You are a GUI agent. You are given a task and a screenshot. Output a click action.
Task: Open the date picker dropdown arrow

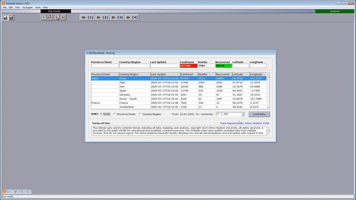pyautogui.click(x=243, y=114)
